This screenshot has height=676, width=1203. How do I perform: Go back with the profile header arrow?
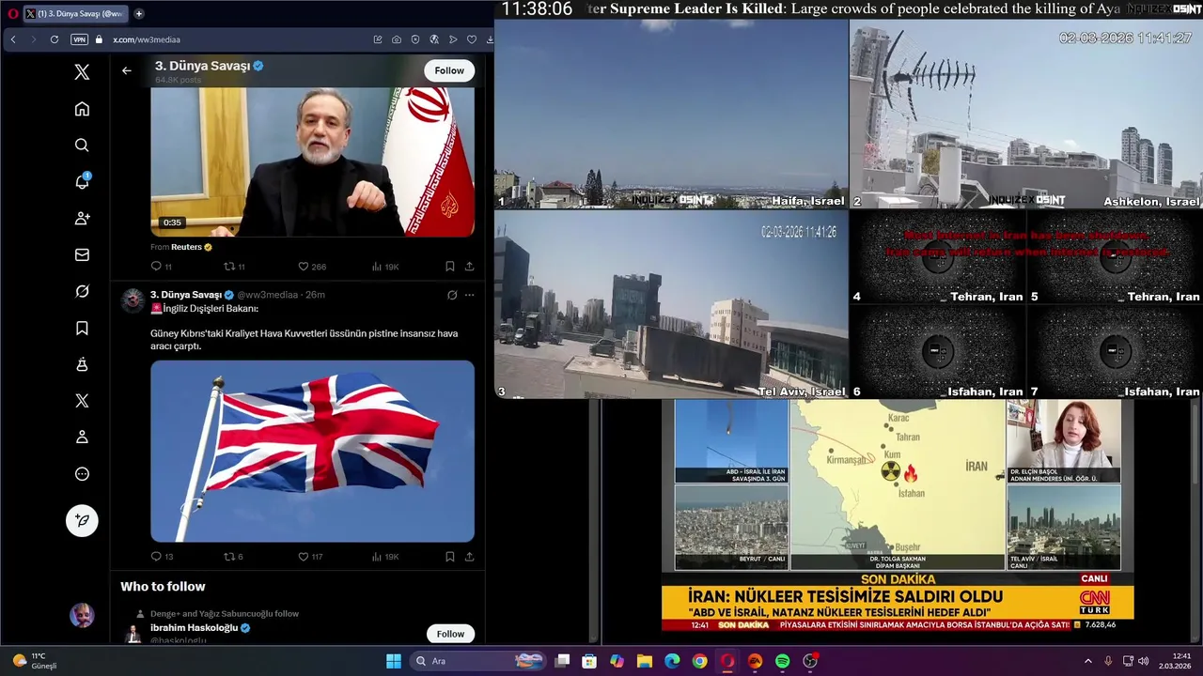tap(127, 70)
